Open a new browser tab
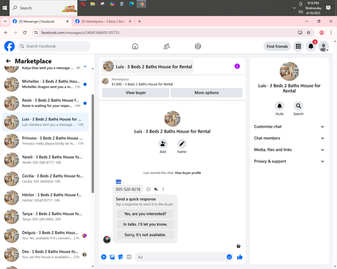Image resolution: width=337 pixels, height=269 pixels. click(x=140, y=22)
